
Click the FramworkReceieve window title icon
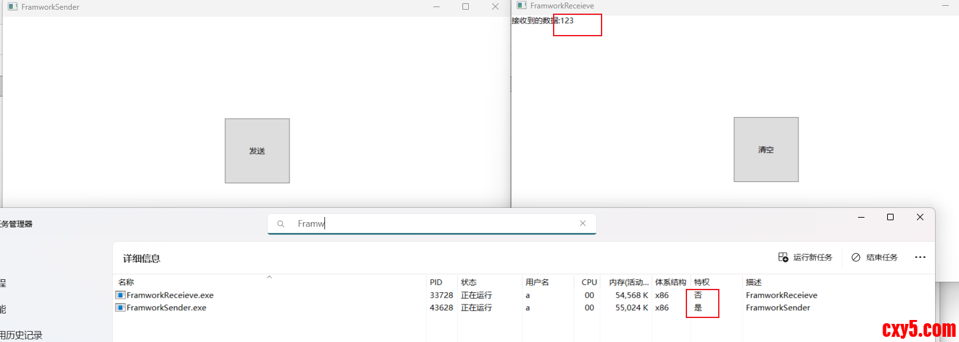click(521, 5)
